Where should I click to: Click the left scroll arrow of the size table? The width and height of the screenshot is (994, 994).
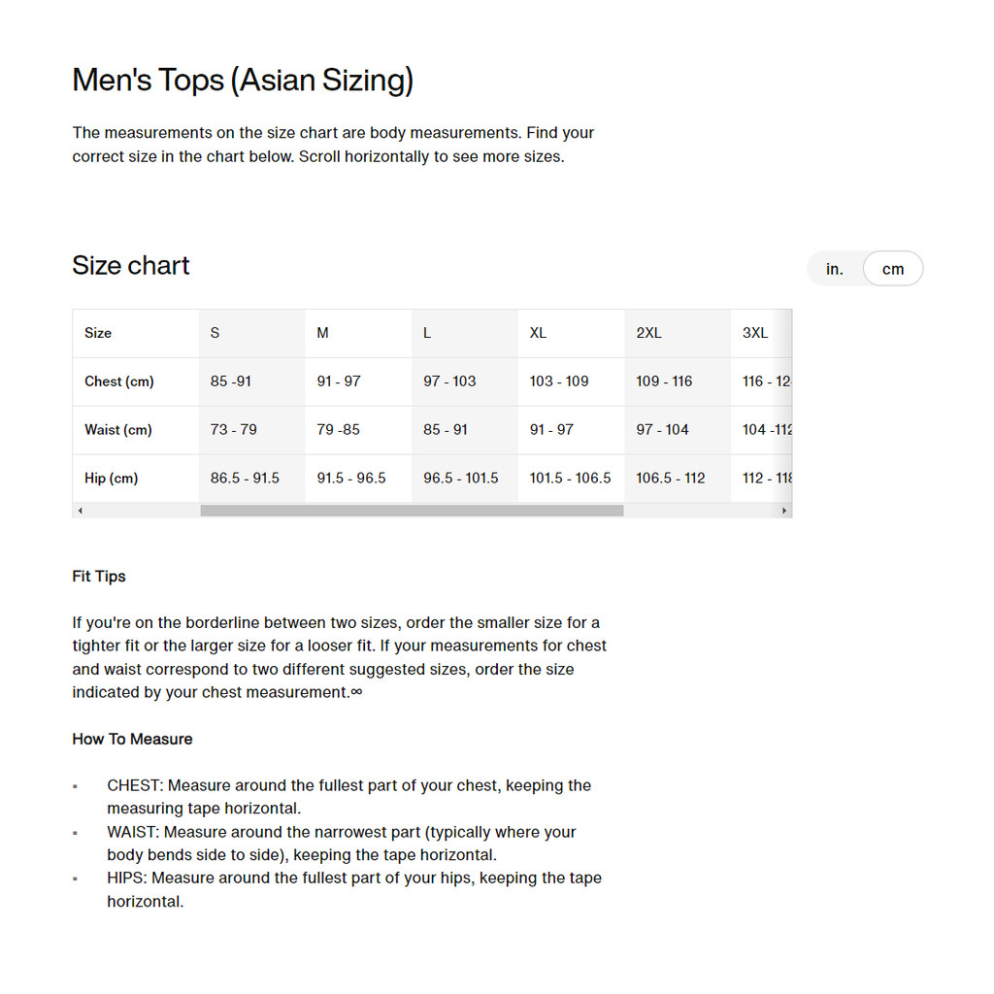[x=80, y=511]
